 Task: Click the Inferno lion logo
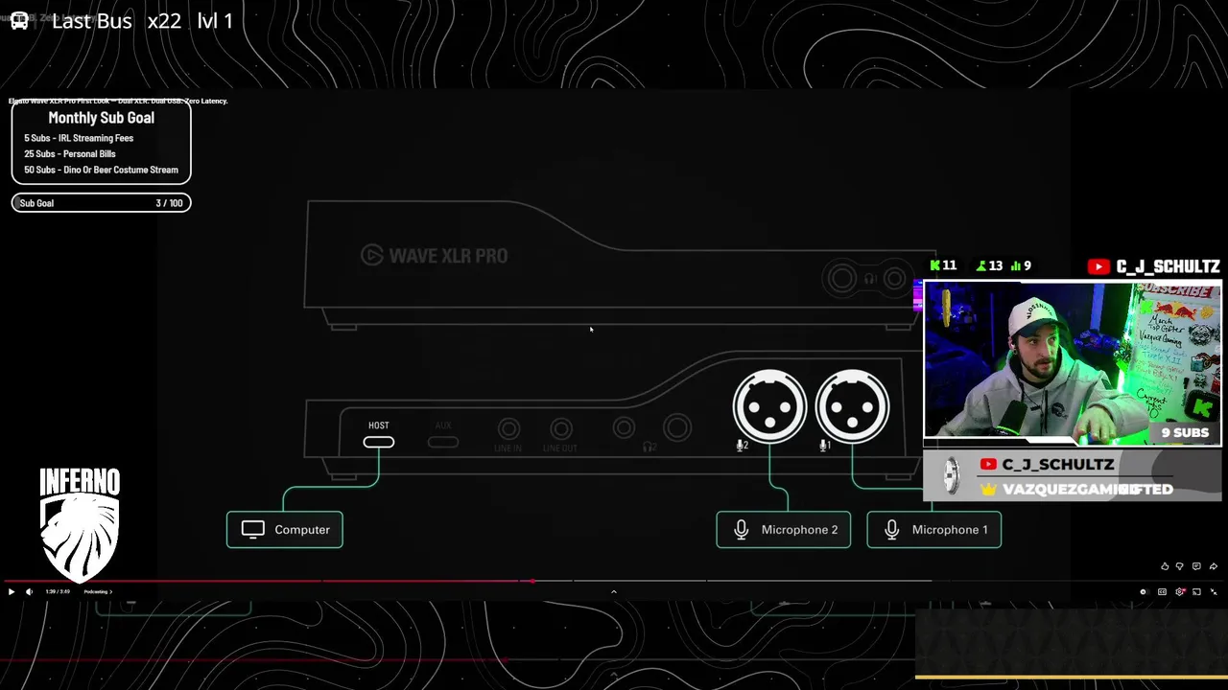(80, 525)
